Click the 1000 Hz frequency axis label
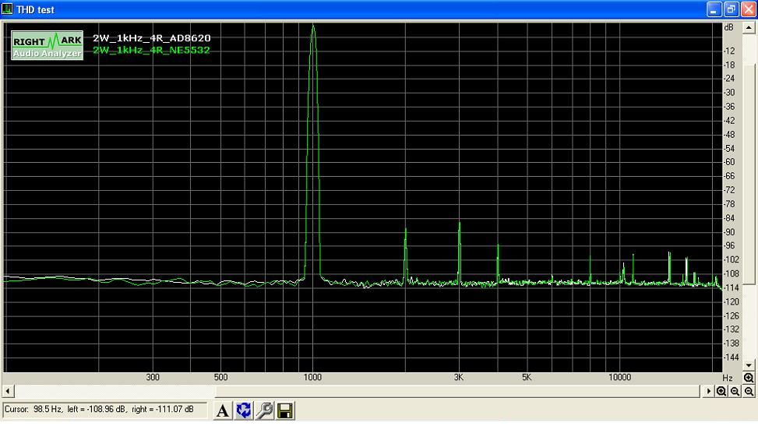 click(x=312, y=377)
